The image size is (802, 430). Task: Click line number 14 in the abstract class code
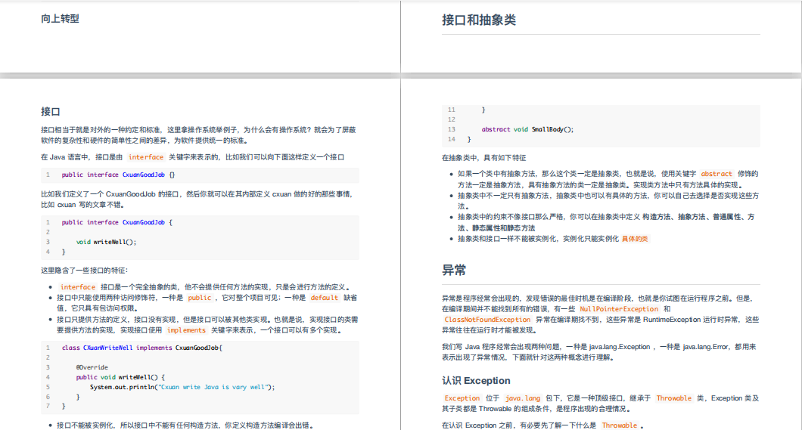point(451,139)
